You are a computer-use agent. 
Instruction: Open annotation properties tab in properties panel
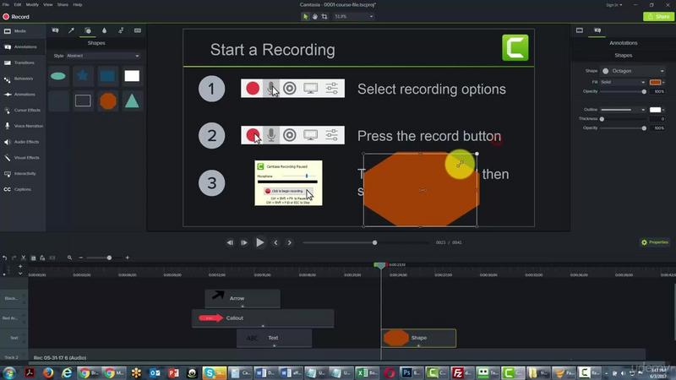pyautogui.click(x=597, y=30)
